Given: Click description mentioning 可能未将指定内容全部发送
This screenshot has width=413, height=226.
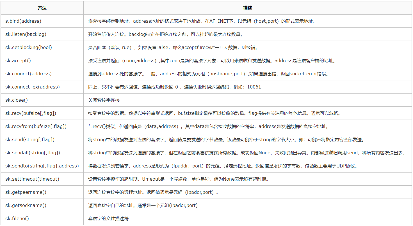Looking at the screenshot, I should 248,139.
